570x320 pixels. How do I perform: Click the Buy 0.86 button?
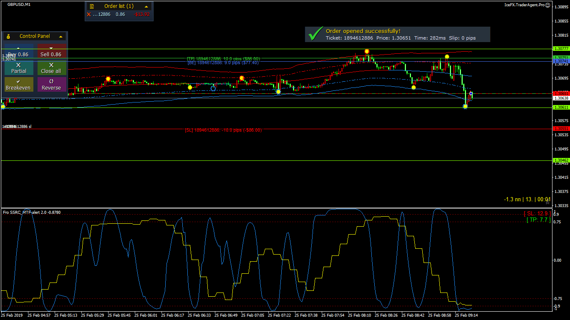[18, 51]
